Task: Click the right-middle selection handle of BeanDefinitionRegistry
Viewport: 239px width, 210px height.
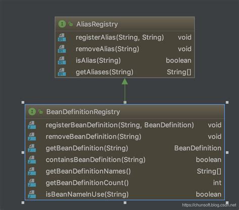Action: click(227, 153)
